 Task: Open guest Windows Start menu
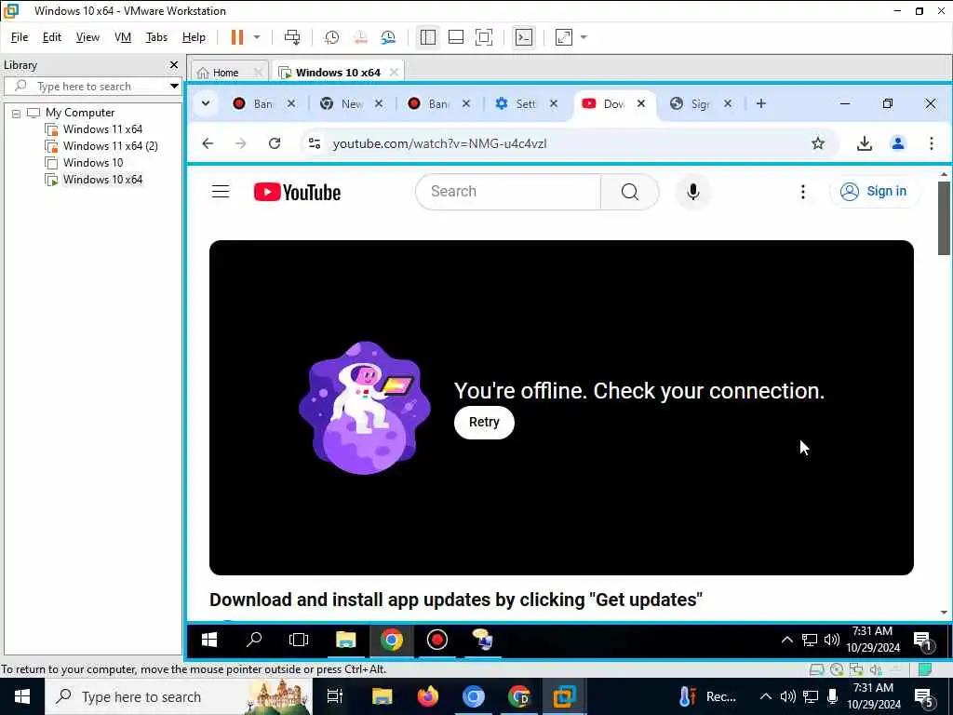point(209,640)
